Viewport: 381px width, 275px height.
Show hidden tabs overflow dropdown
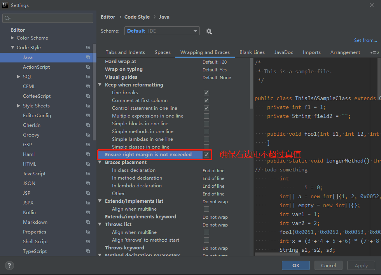pos(374,53)
